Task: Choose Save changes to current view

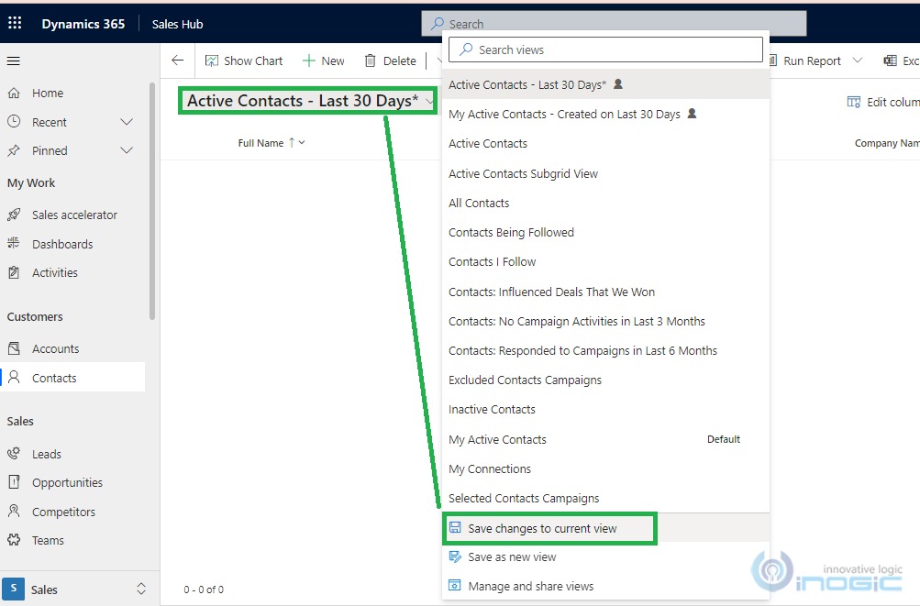Action: 605,528
